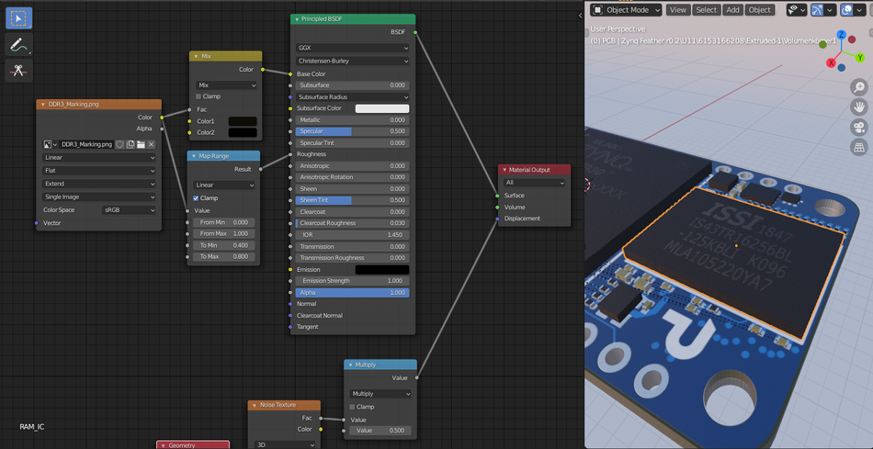The image size is (873, 449).
Task: Click the viewport zoom magnifier icon
Action: coord(859,87)
